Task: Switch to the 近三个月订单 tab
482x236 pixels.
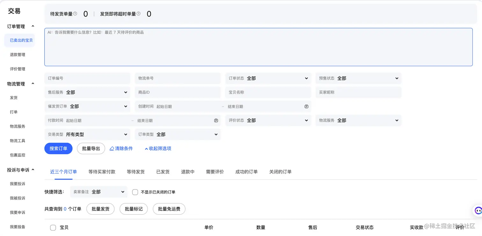Action: point(63,172)
